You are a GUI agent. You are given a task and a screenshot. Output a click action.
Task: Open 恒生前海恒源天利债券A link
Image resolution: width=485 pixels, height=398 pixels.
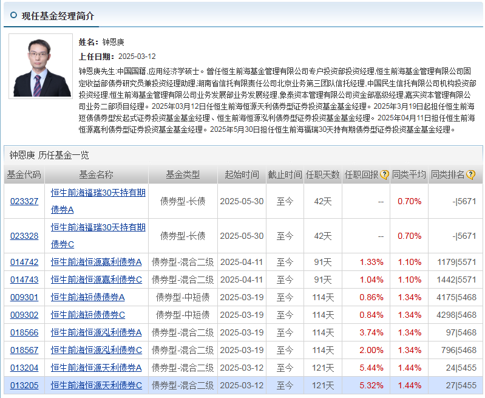click(x=96, y=368)
